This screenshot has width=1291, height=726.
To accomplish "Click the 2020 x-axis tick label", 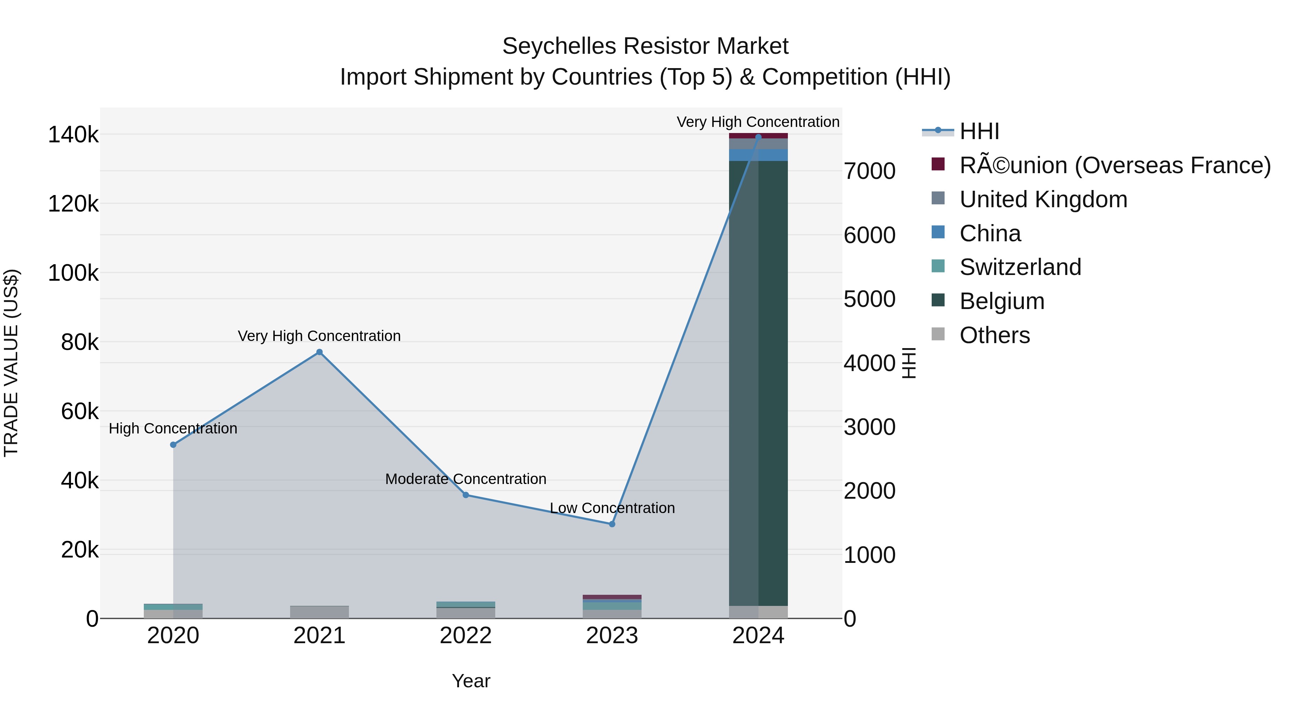I will [x=174, y=636].
